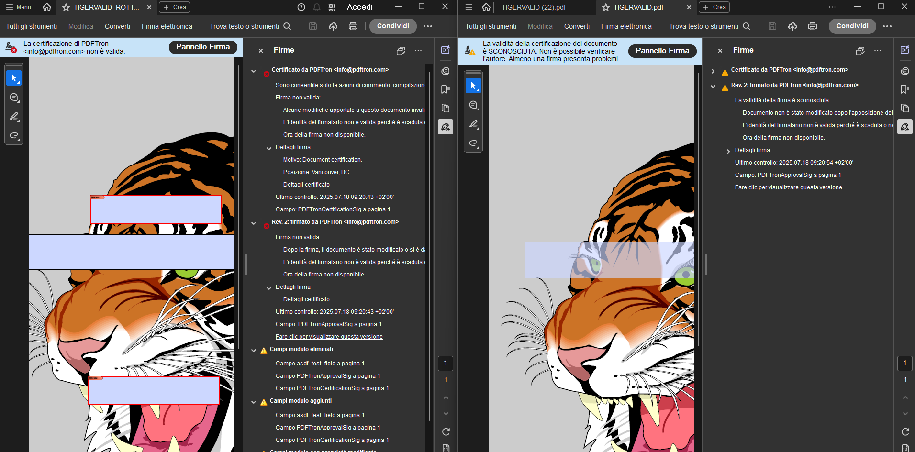Screen dimensions: 915x452
Task: Switch to TIGERVALID_ROTT tab
Action: click(x=106, y=7)
